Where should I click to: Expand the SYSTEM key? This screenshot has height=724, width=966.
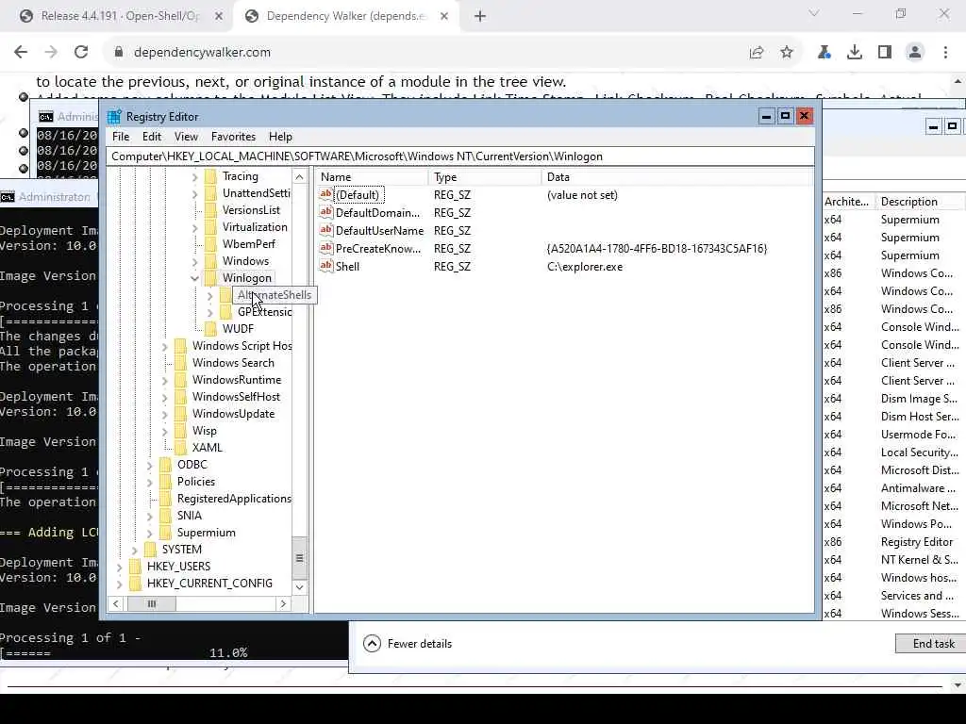(x=134, y=551)
